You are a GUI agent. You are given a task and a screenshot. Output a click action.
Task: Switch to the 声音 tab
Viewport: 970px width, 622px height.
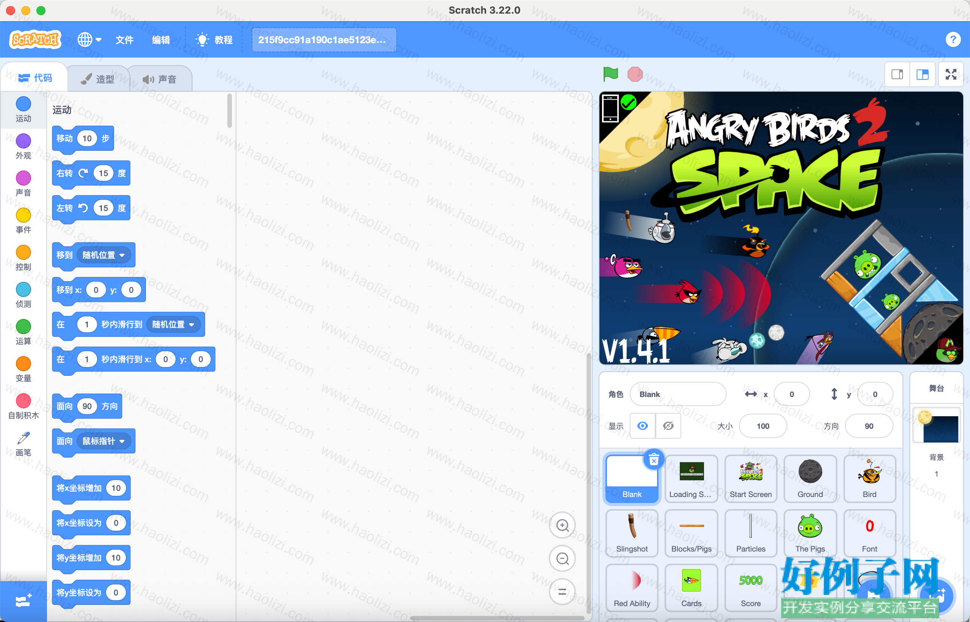click(x=160, y=79)
